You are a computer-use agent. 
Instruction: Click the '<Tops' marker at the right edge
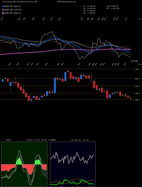click(x=139, y=19)
